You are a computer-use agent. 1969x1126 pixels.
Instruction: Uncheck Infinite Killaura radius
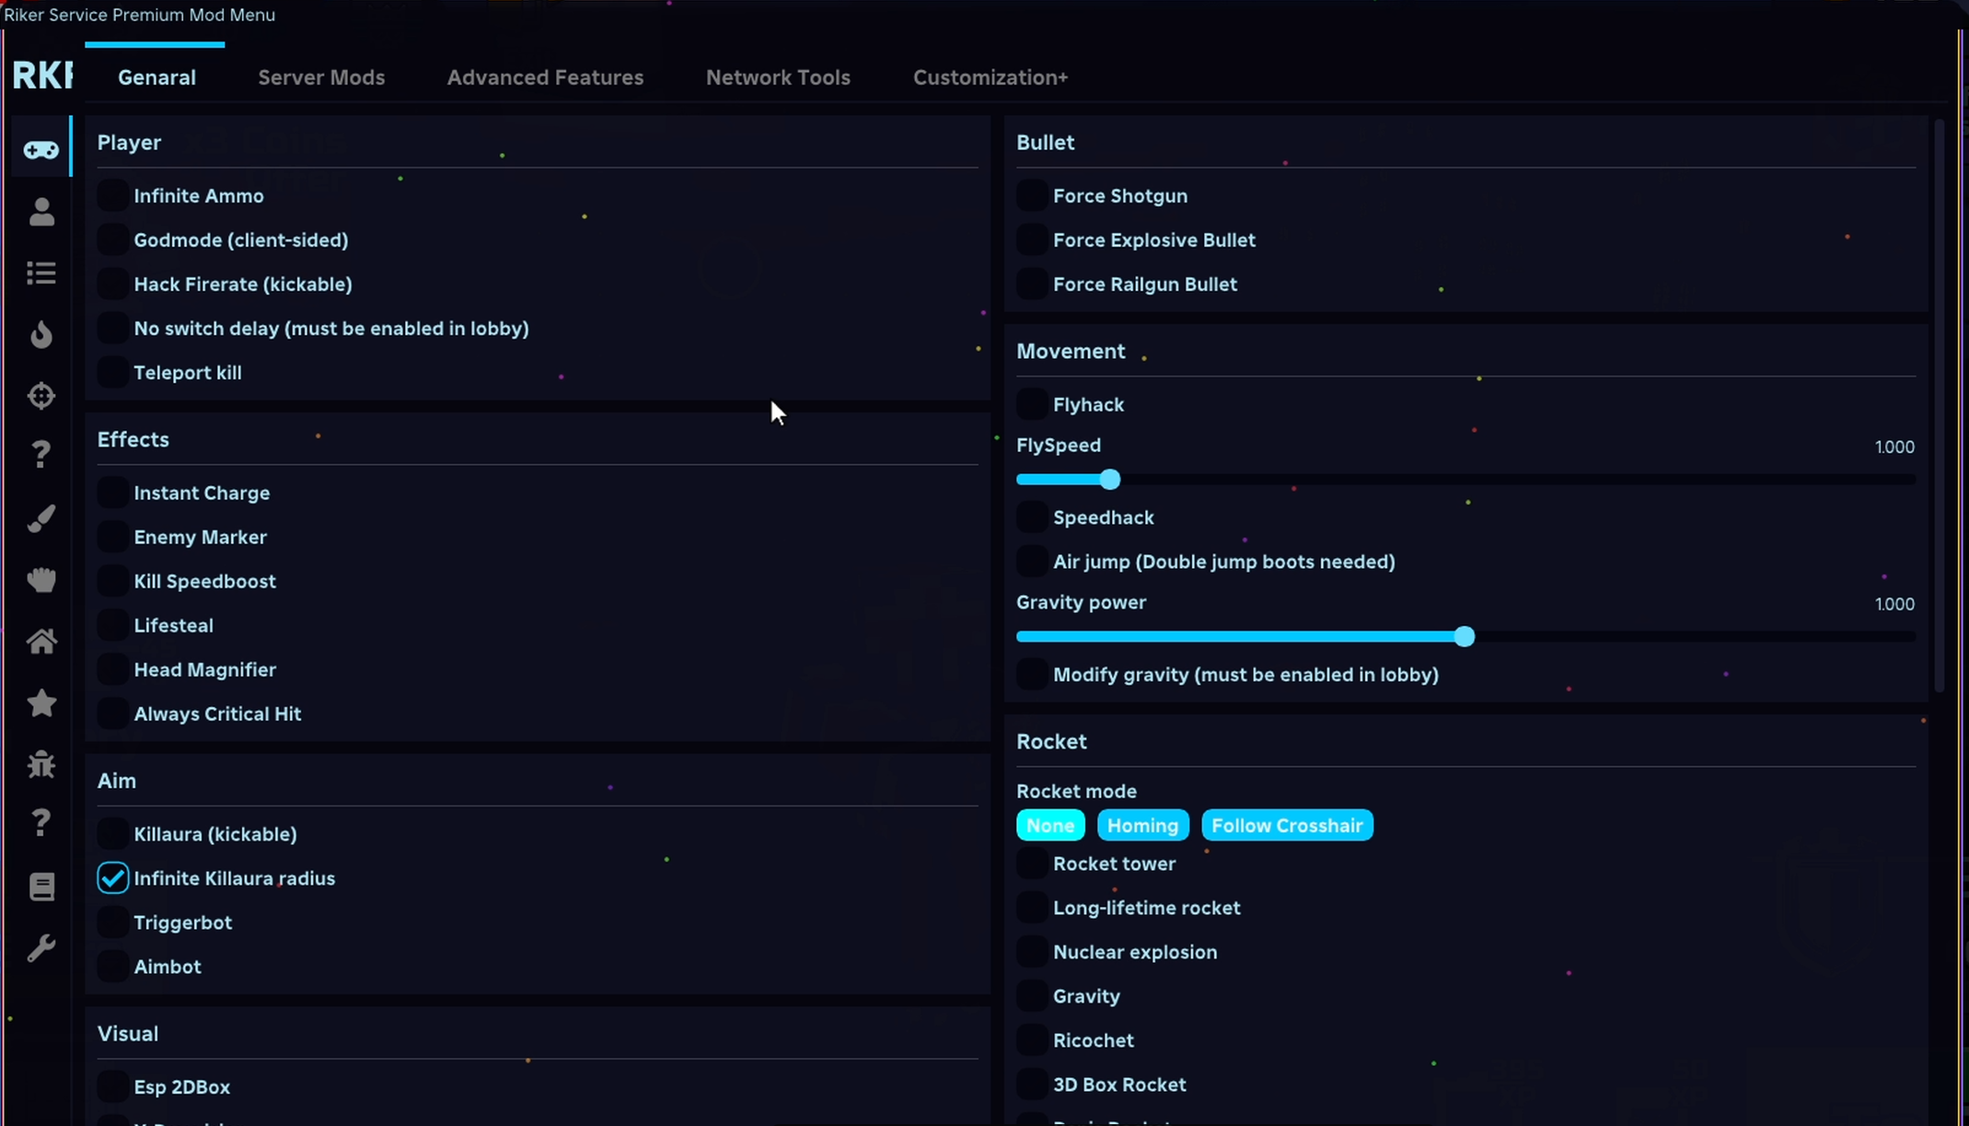[112, 878]
